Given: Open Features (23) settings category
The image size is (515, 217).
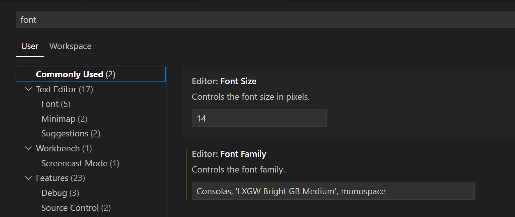Looking at the screenshot, I should [61, 178].
